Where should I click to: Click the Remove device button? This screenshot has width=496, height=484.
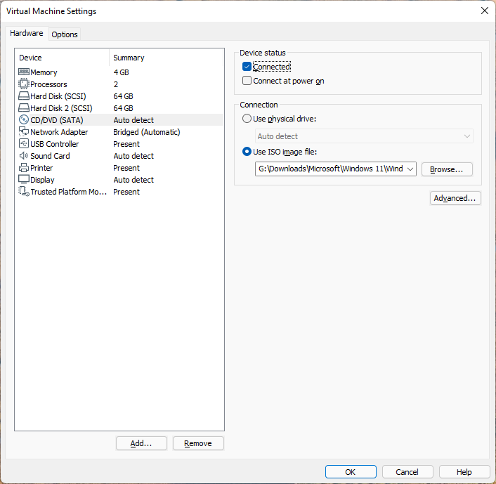pyautogui.click(x=198, y=443)
